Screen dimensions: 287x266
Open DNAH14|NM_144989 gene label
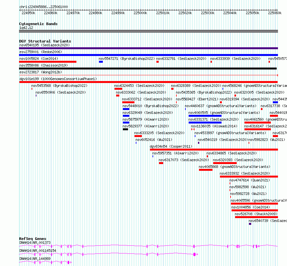click(x=35, y=259)
